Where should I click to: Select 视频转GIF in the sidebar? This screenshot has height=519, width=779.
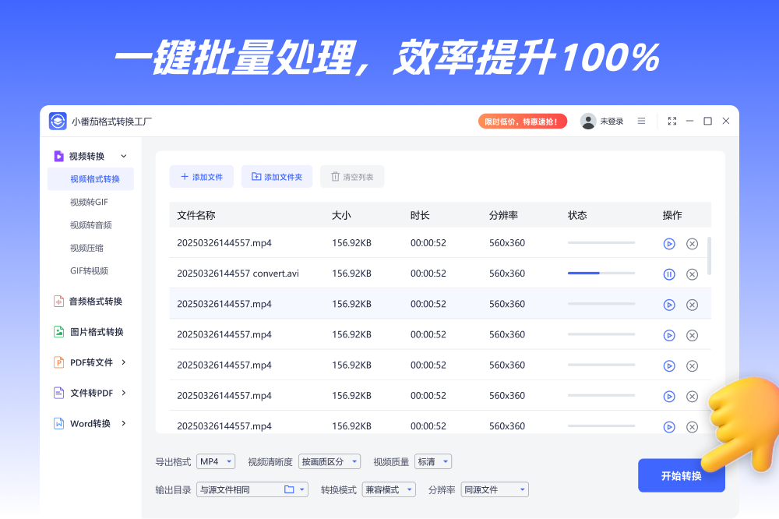[x=89, y=202]
